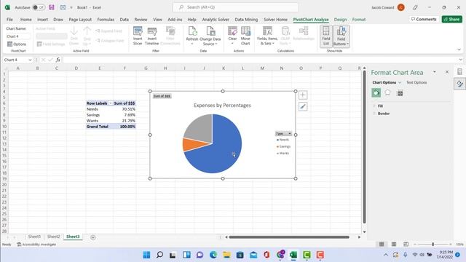Select the chart title Expenses by Percentages
This screenshot has height=262, width=466.
tap(222, 105)
